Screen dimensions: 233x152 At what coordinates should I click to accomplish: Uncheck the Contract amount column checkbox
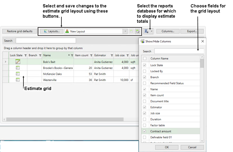[x=145, y=131]
